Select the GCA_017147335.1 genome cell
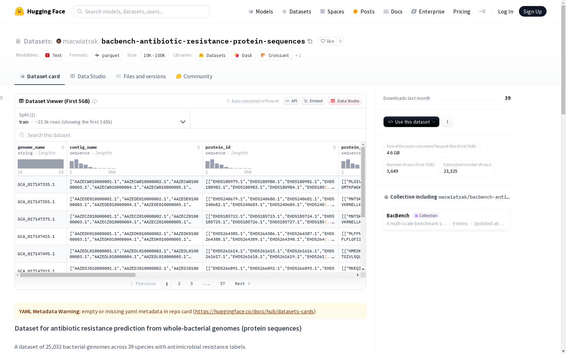 tap(41, 184)
